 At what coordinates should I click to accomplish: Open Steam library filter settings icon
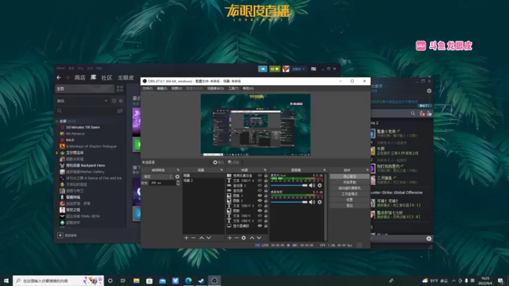tap(120, 111)
